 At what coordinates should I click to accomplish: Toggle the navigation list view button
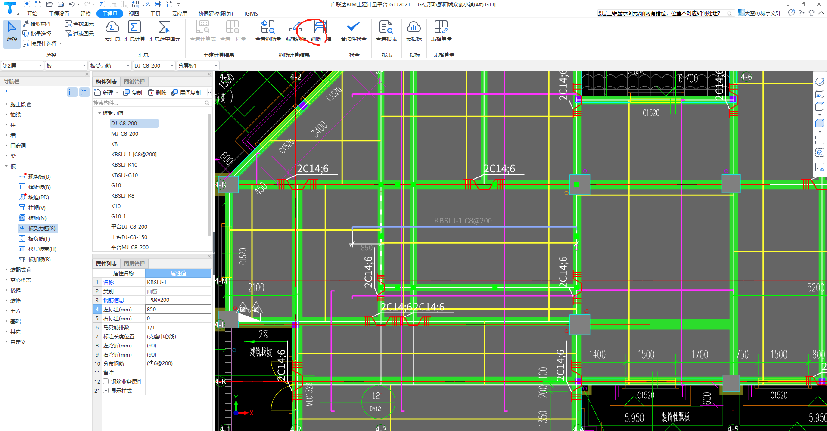(x=72, y=92)
